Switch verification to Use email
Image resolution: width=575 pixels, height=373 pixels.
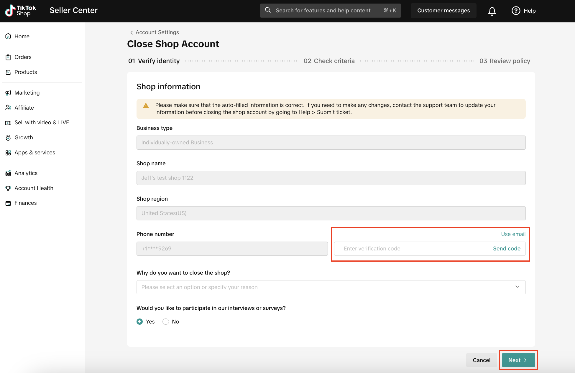tap(513, 234)
